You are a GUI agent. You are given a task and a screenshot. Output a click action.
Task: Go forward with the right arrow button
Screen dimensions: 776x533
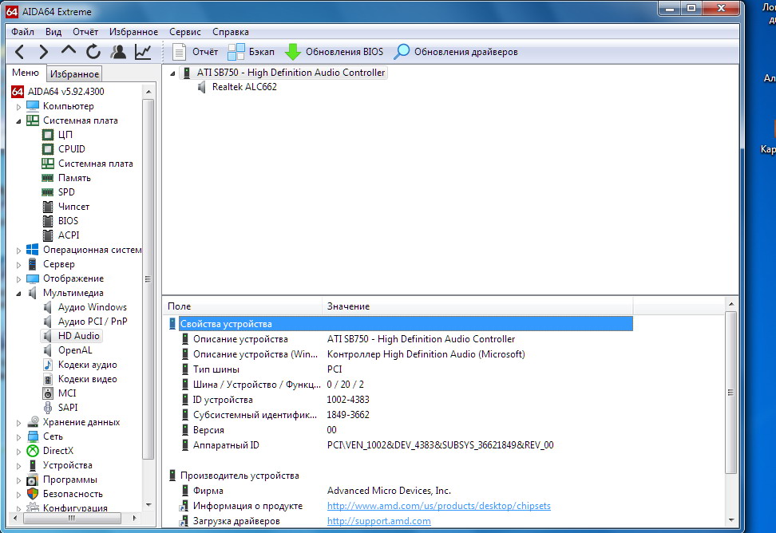(x=44, y=51)
